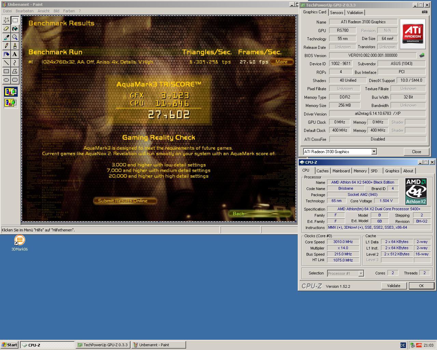Click the BIOS save chip icon in GPU-Z
Screen dimensions: 437x350
422,55
